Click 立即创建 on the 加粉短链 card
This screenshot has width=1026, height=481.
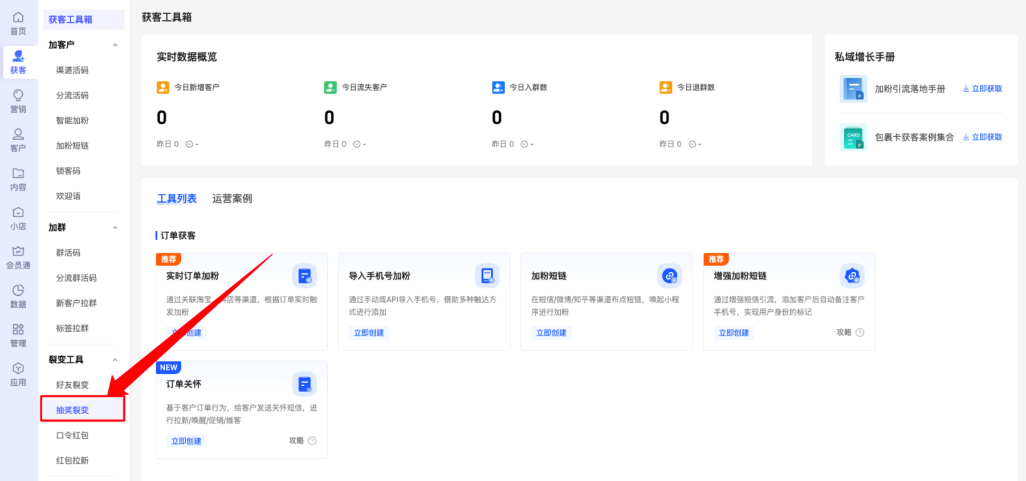pyautogui.click(x=551, y=333)
